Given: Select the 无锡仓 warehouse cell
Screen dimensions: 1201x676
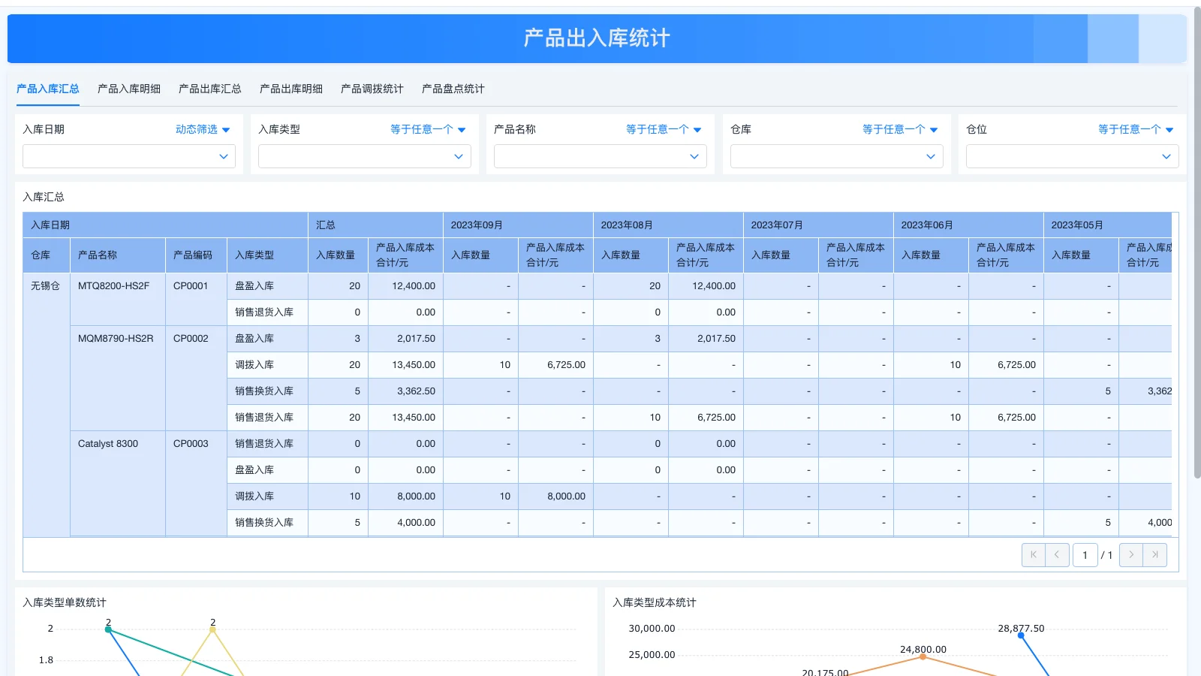Looking at the screenshot, I should click(x=47, y=404).
